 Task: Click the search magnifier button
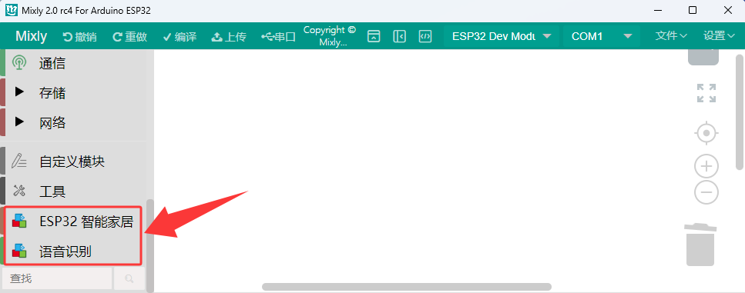pos(129,279)
